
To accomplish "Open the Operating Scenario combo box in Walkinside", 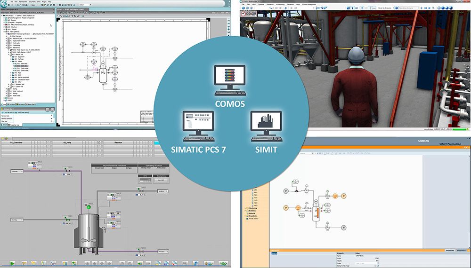I will click(409, 8).
